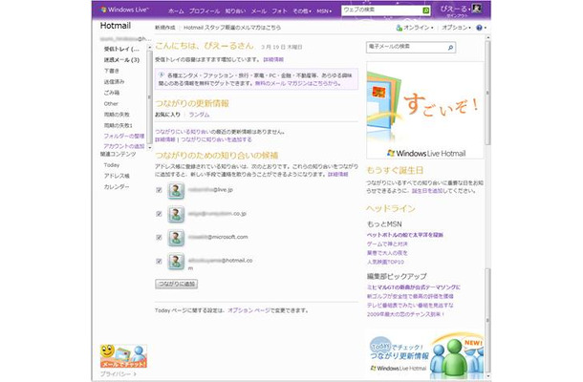Open 受信トレイ folder

(x=121, y=49)
